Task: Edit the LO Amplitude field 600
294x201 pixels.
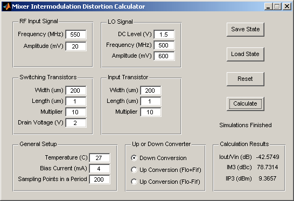Action: pyautogui.click(x=164, y=56)
